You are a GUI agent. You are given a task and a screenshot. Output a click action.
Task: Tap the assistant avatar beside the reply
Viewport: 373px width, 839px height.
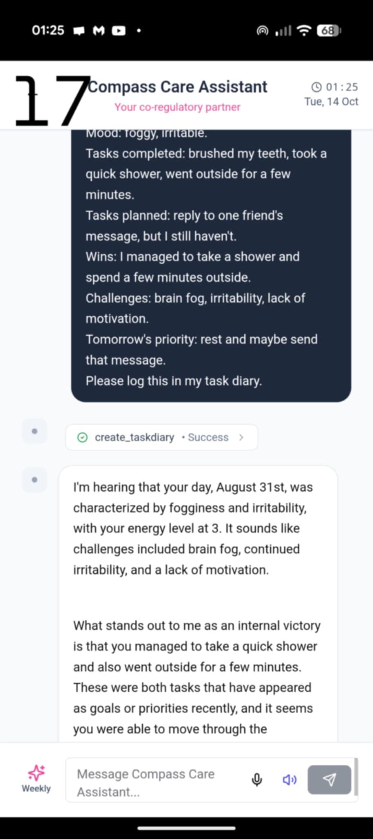click(34, 479)
